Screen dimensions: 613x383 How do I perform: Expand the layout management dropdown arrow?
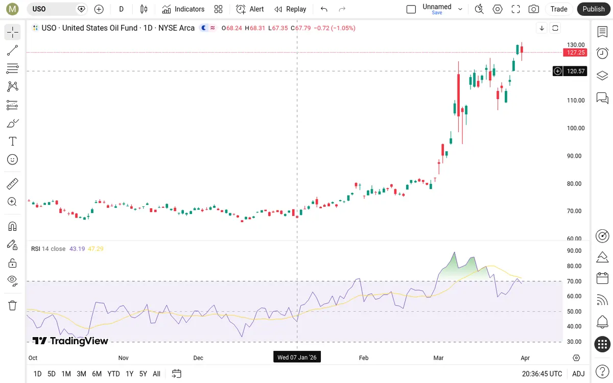click(460, 9)
